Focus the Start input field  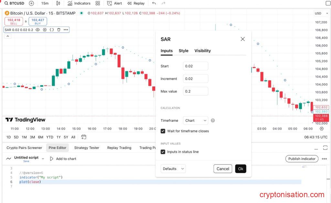(x=196, y=66)
